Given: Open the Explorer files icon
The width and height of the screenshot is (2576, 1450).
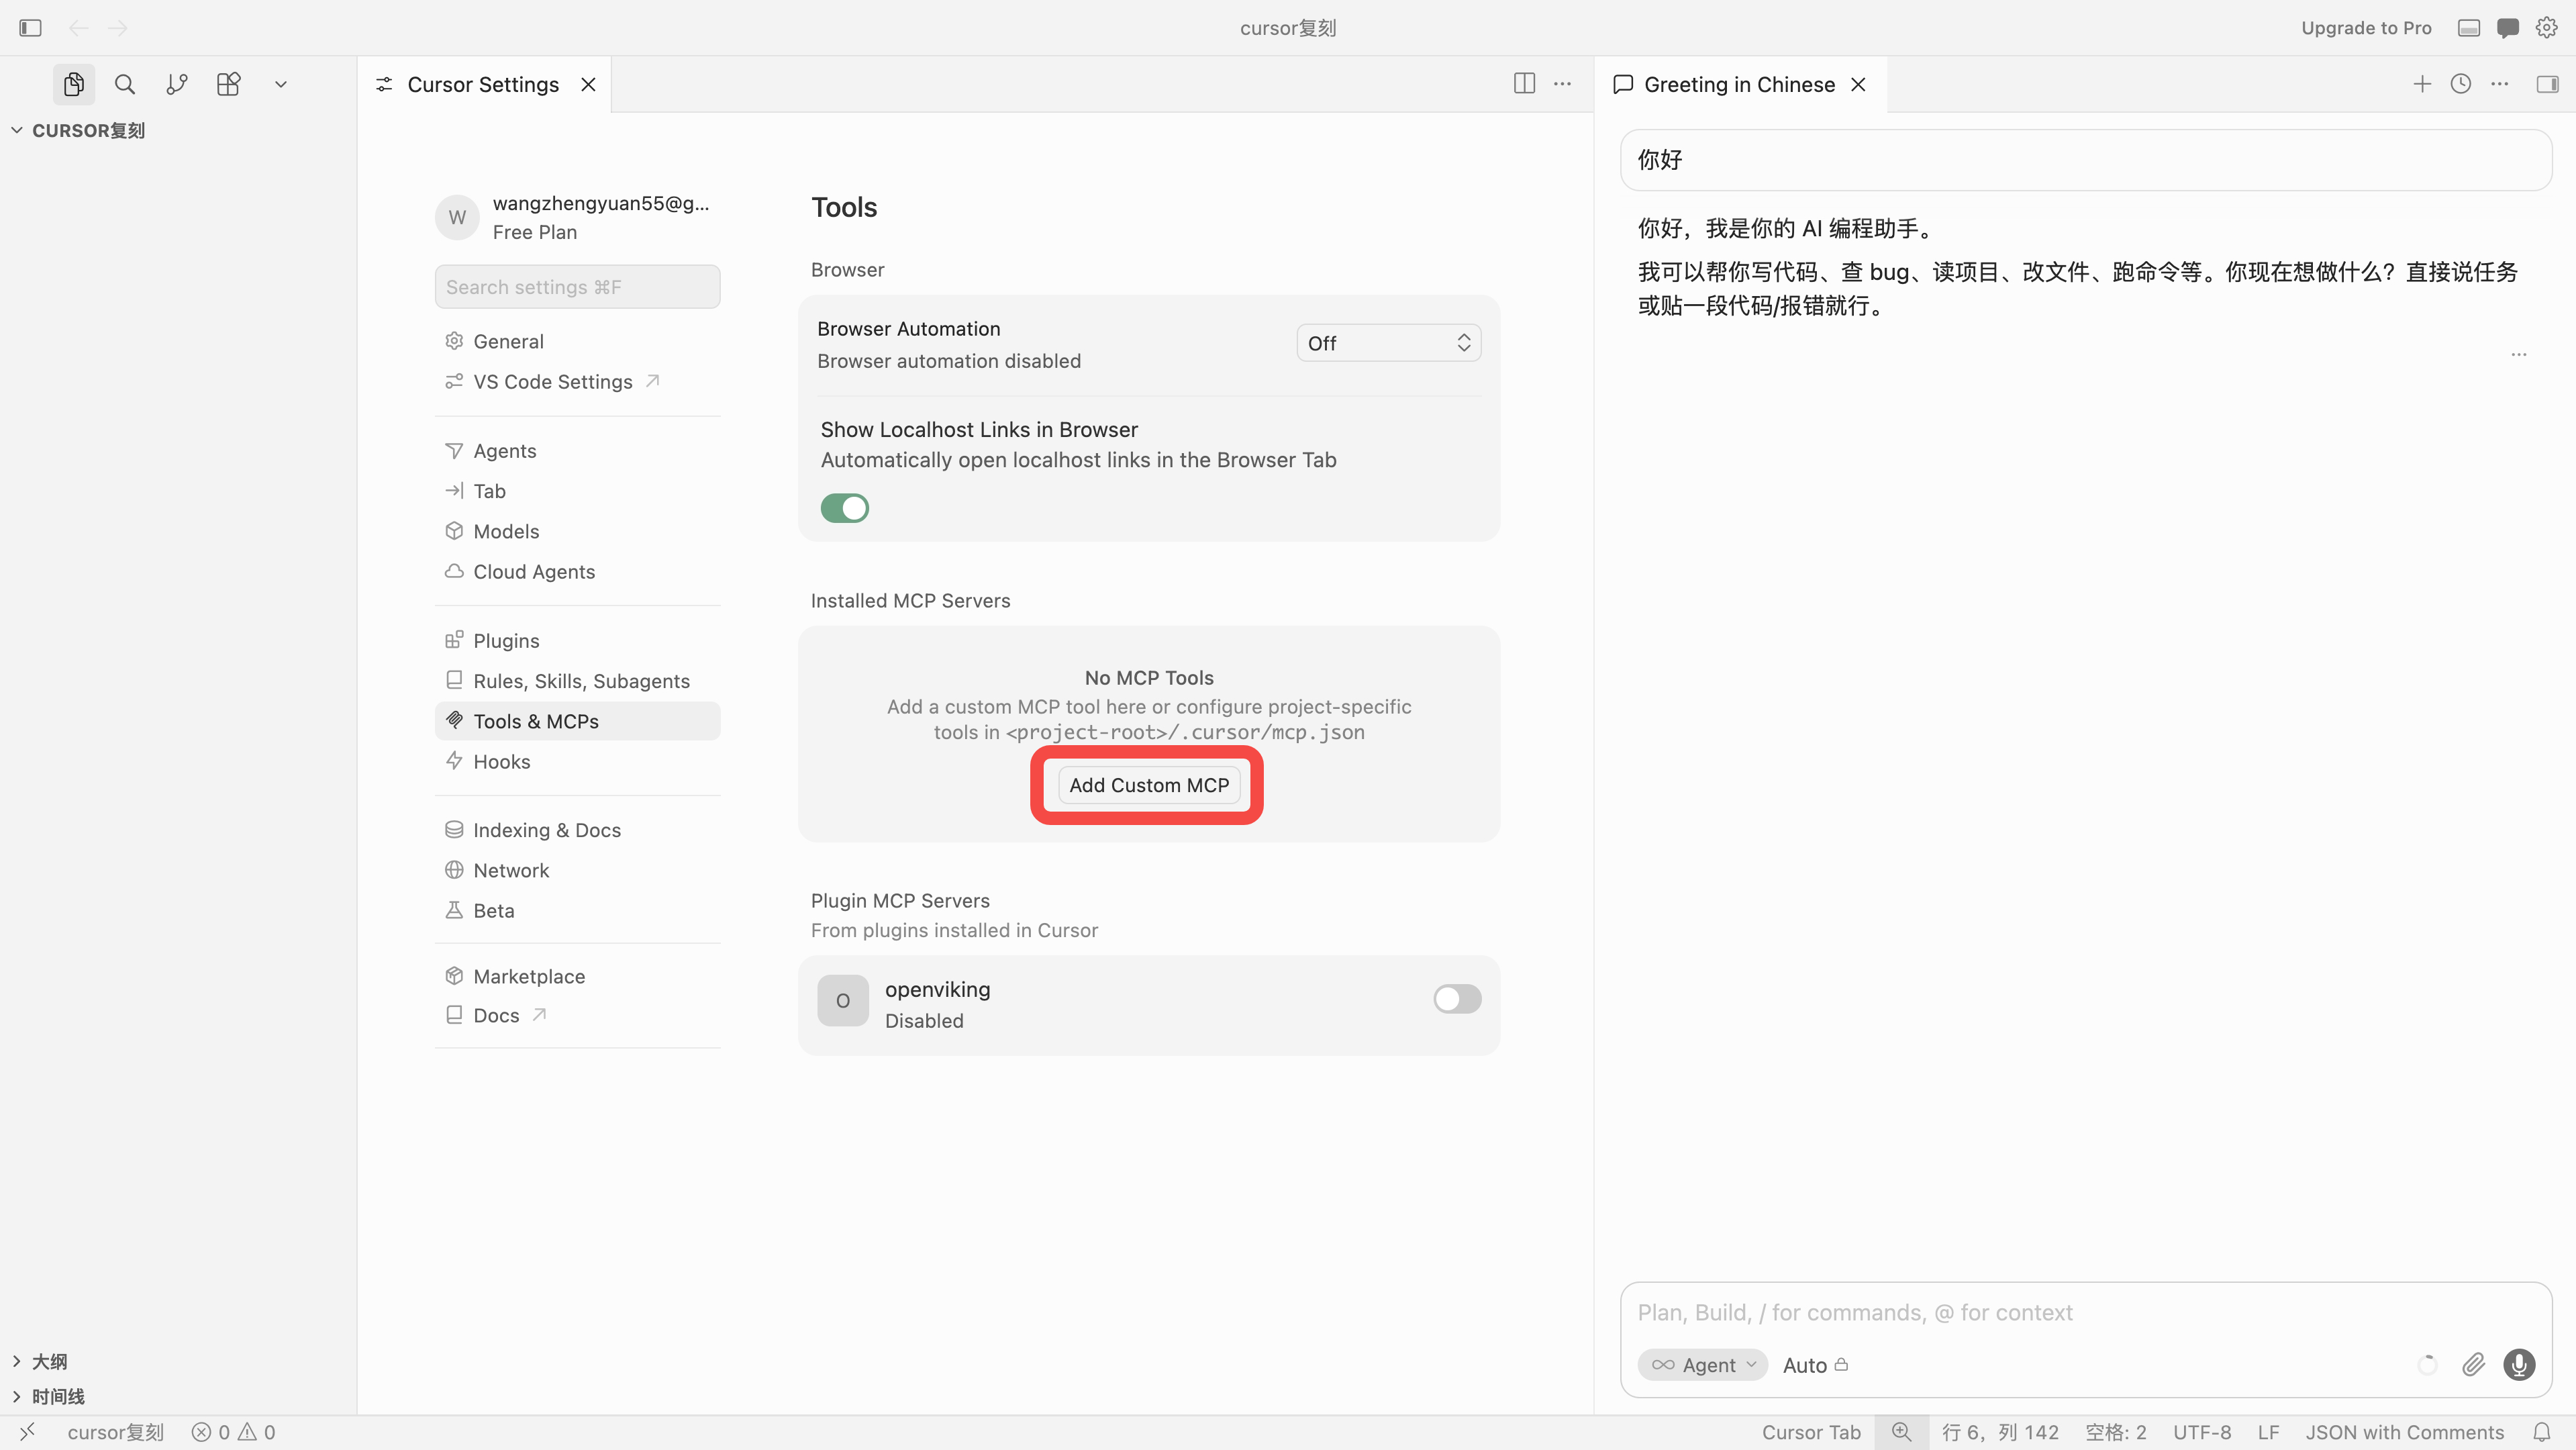Looking at the screenshot, I should coord(74,84).
